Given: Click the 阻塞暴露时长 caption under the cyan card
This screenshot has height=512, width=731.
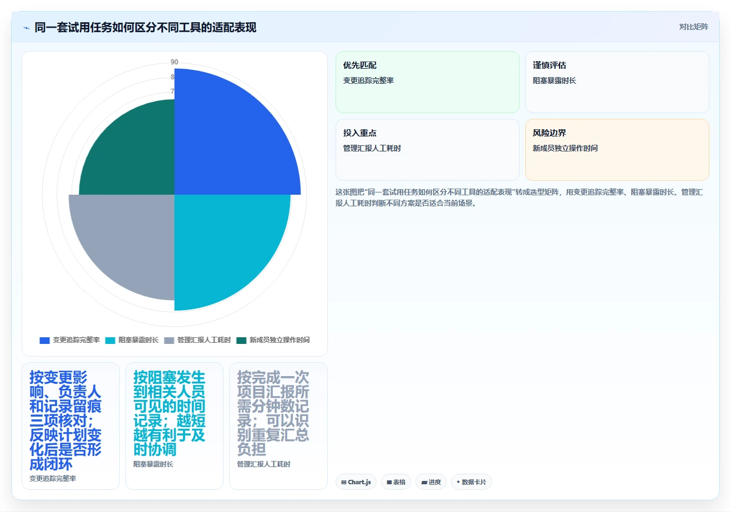Looking at the screenshot, I should tap(153, 464).
